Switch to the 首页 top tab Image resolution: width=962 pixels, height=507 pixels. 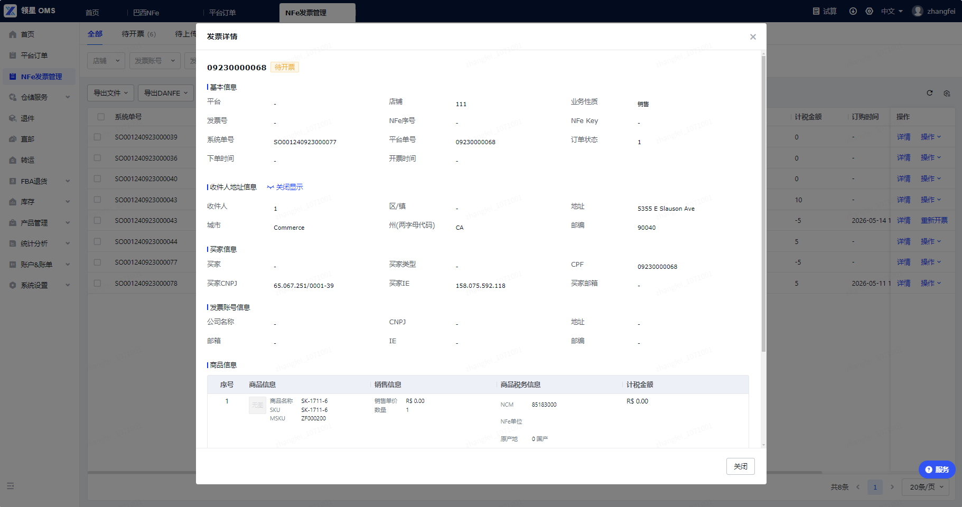tap(92, 13)
